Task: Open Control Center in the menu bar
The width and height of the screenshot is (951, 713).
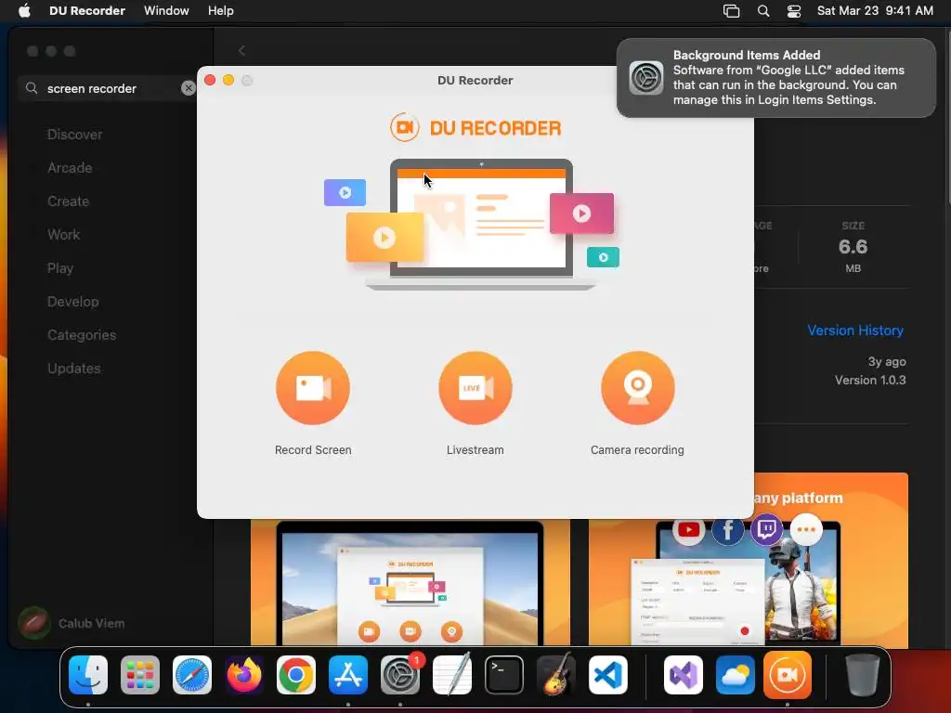Action: tap(794, 11)
